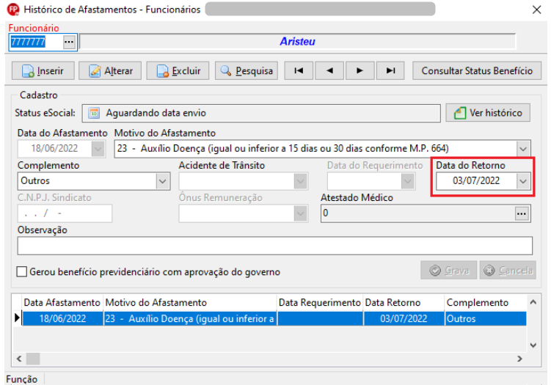Click the grid vertical scrollbar down arrow
551x385 pixels.
533,345
